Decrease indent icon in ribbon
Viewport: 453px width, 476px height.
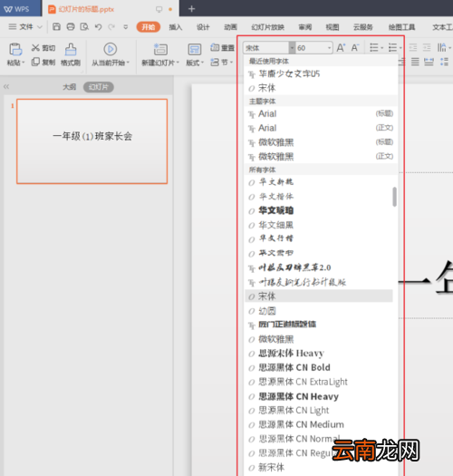[413, 48]
